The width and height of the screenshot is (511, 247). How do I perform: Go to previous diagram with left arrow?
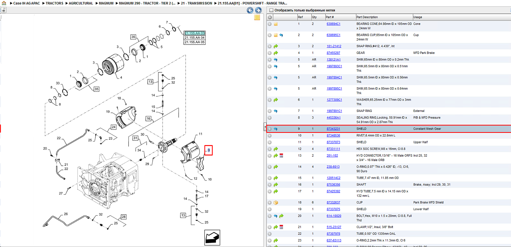250,10
